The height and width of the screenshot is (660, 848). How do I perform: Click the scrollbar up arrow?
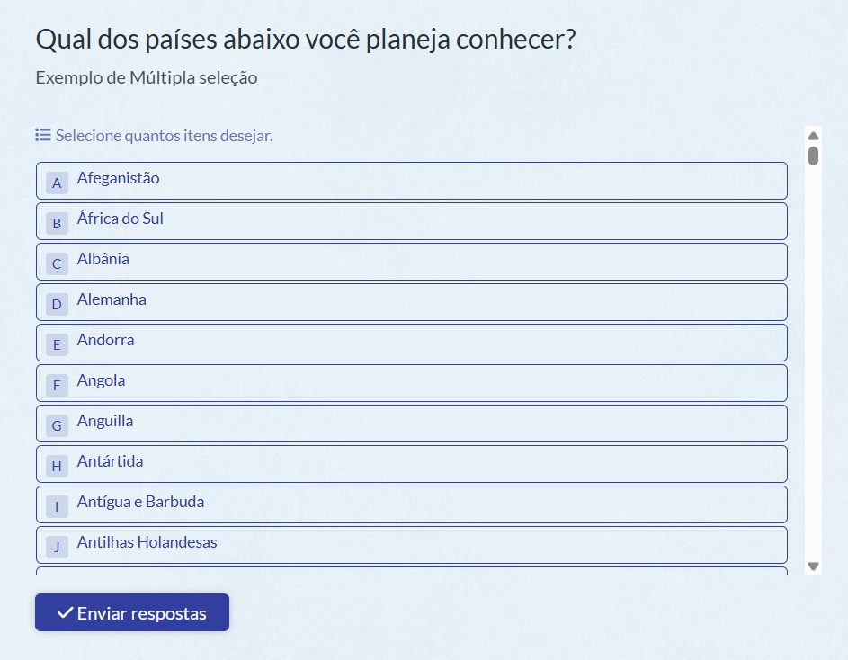pos(813,135)
